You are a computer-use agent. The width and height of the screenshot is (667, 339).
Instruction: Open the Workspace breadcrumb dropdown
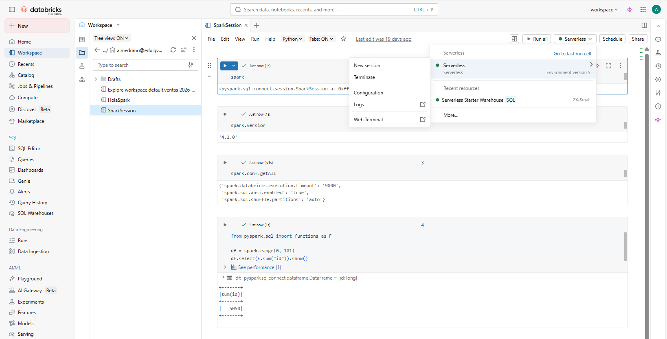coord(118,25)
